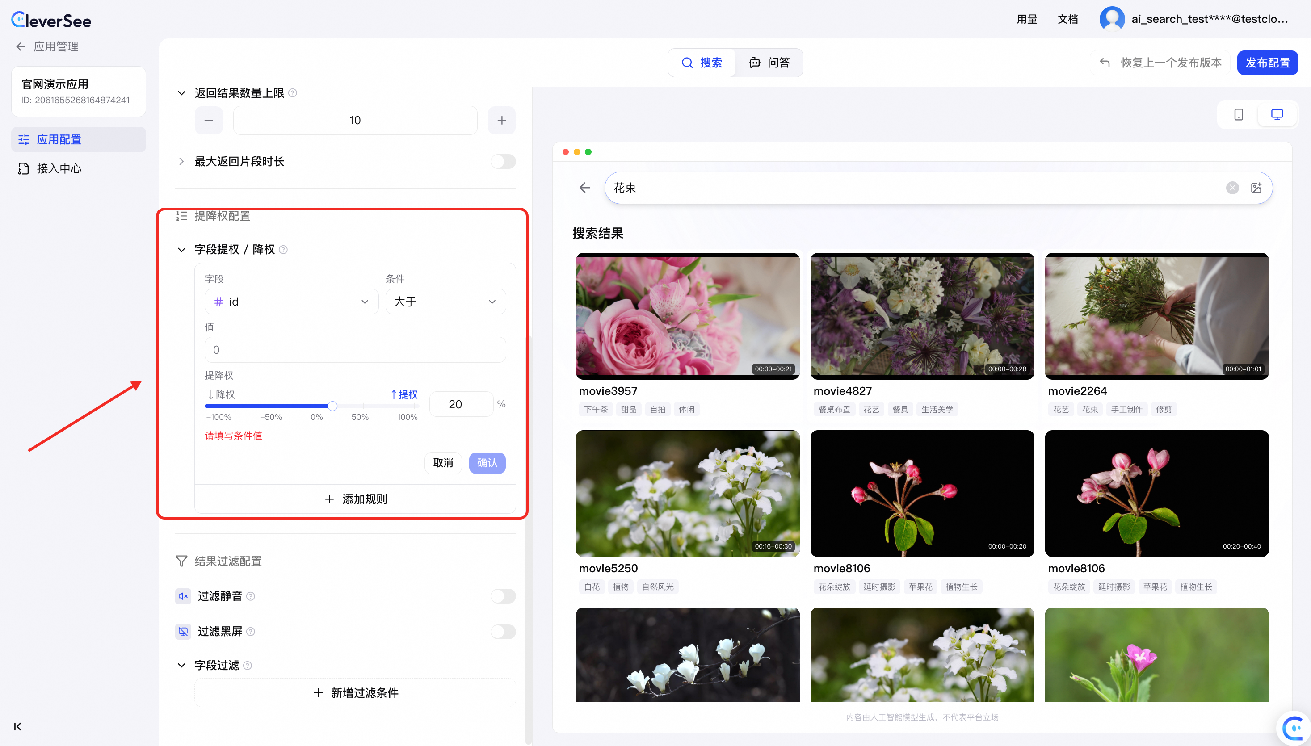The width and height of the screenshot is (1311, 746).
Task: Switch to desktop preview icon
Action: 1277,114
